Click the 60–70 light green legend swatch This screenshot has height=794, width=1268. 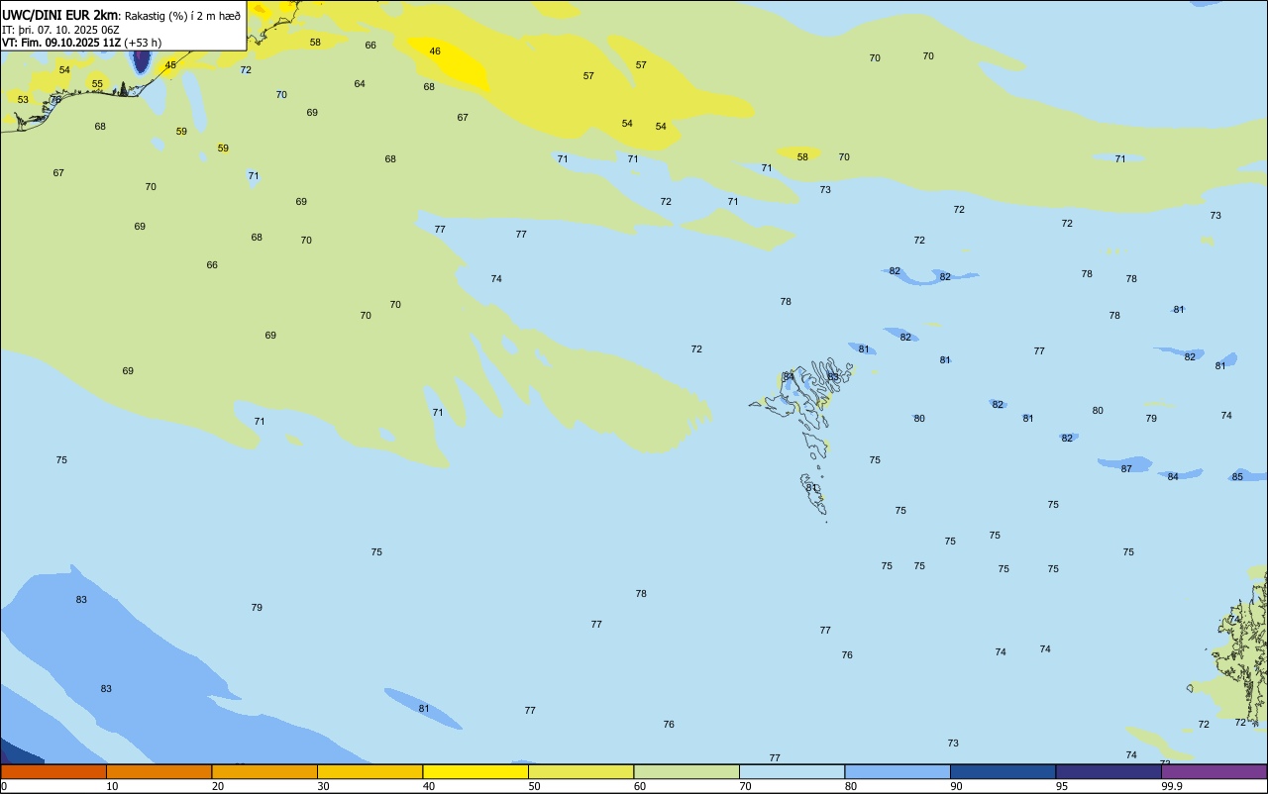687,771
